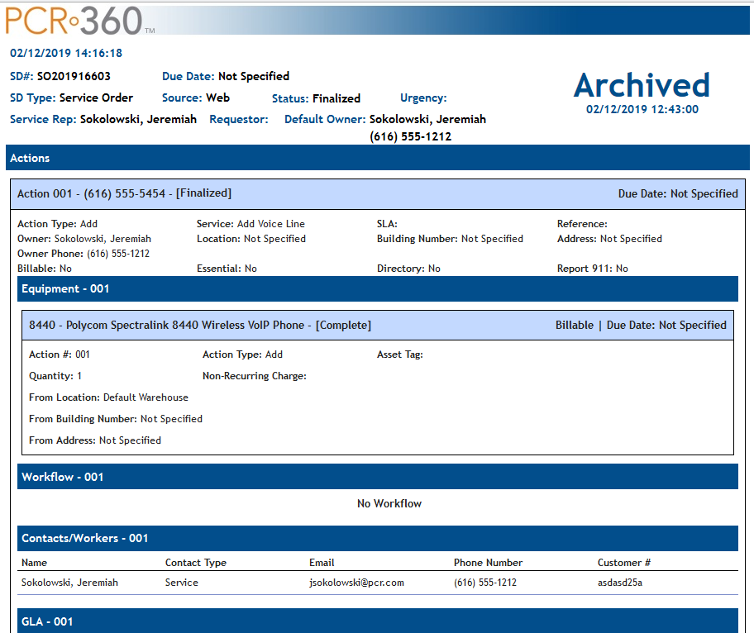Viewport: 754px width, 633px height.
Task: Click the SLA label
Action: click(387, 223)
